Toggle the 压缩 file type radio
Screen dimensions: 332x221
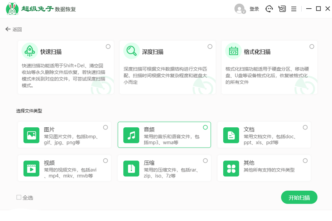(205, 161)
